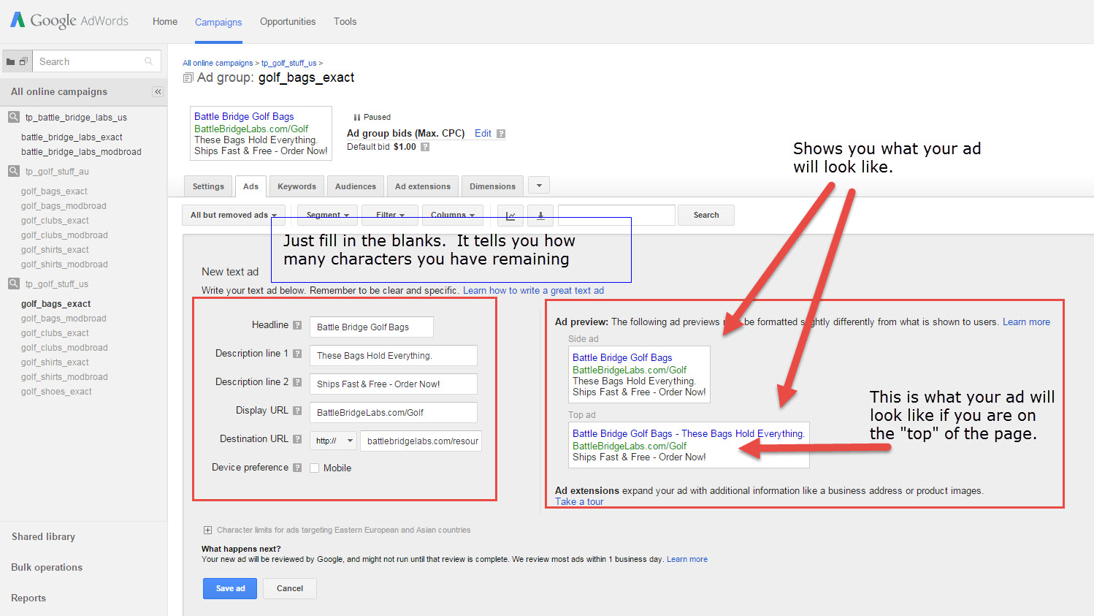Viewport: 1094px width, 616px height.
Task: Click the download report icon
Action: pyautogui.click(x=540, y=215)
